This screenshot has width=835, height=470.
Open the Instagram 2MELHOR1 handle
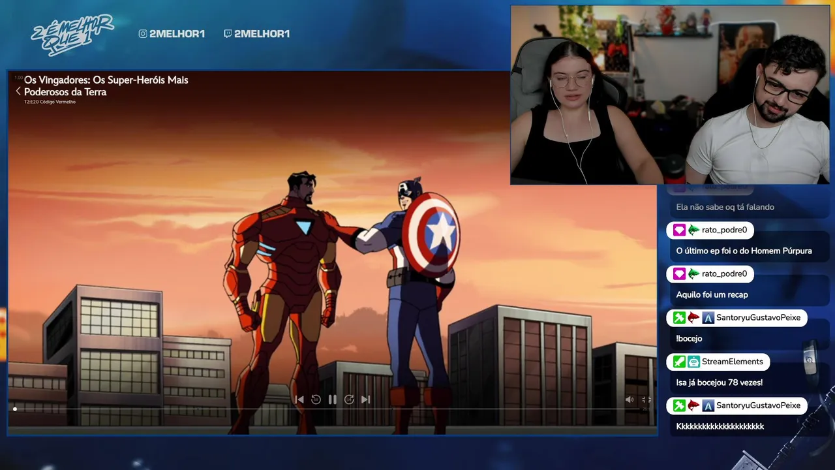pos(177,34)
